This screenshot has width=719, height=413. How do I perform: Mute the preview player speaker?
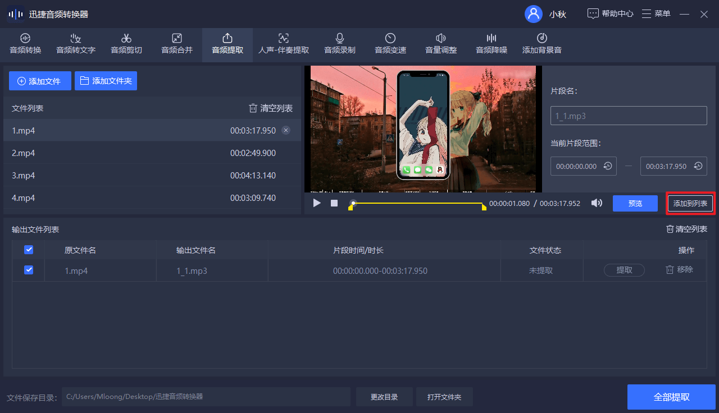pos(596,203)
